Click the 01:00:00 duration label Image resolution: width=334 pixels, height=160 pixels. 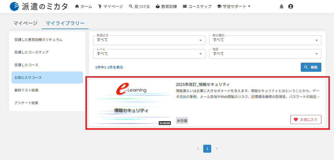coord(165,123)
